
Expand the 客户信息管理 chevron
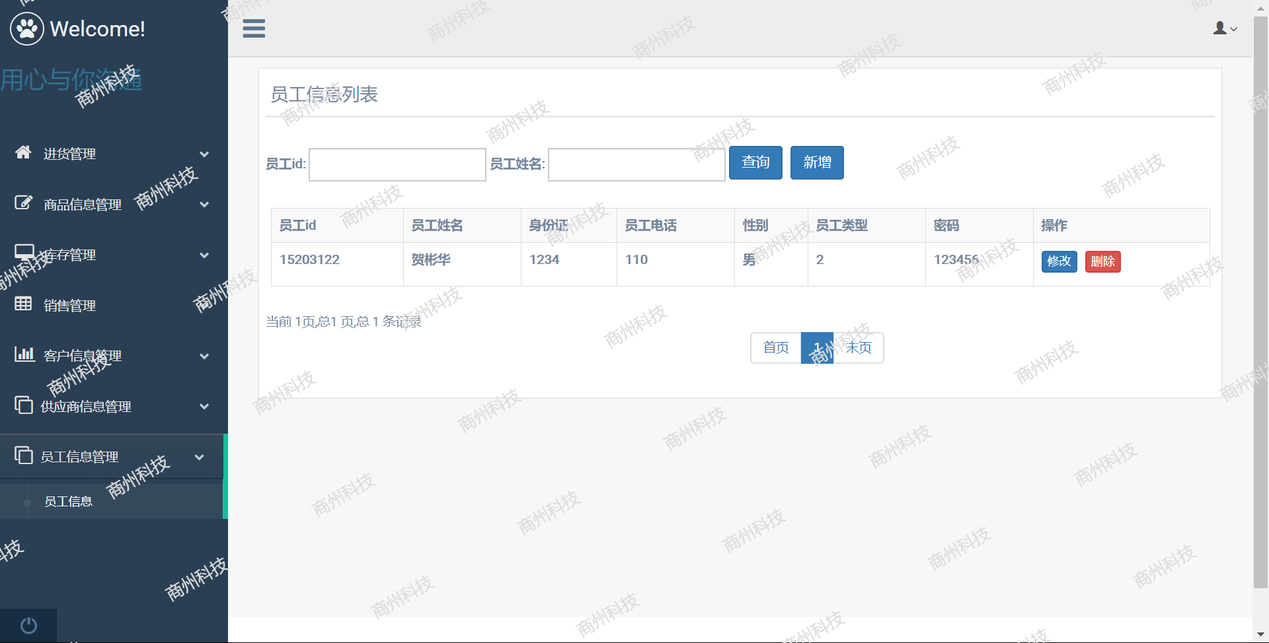(204, 356)
